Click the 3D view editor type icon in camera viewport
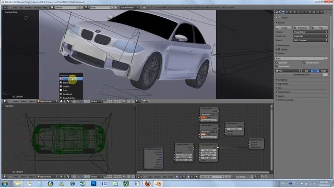This screenshot has height=188, width=334. pos(5,101)
